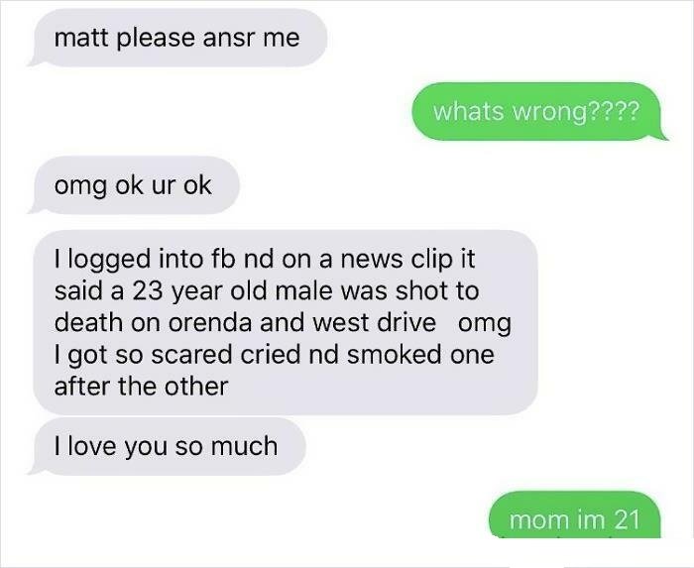This screenshot has width=694, height=568.
Task: Click the word 'omg' in the third bubble
Action: tap(80, 186)
